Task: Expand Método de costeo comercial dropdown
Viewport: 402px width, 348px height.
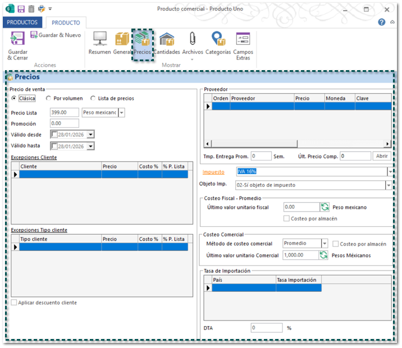Action: click(x=325, y=244)
